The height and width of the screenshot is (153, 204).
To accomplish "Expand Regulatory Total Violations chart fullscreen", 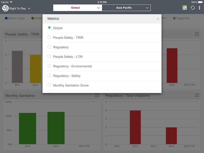I will tap(197, 95).
